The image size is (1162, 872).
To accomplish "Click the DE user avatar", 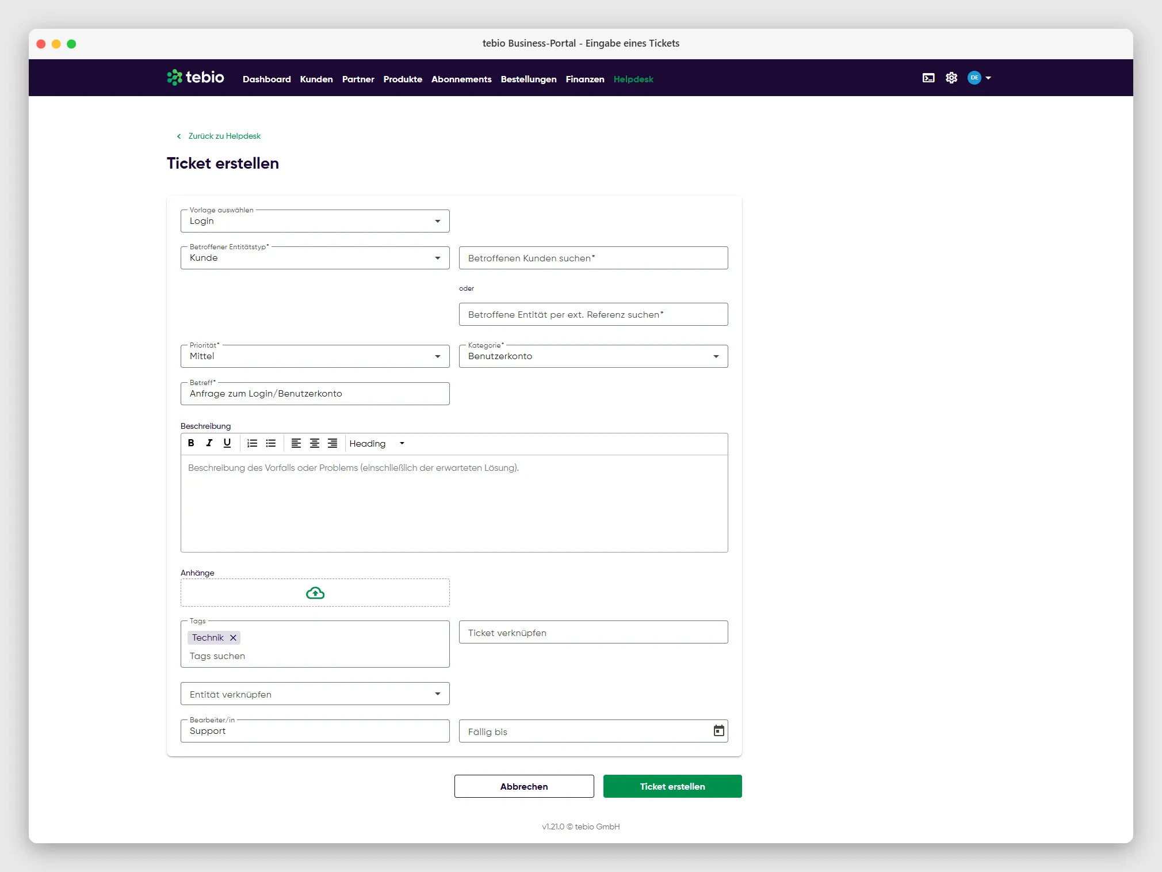I will (x=974, y=78).
